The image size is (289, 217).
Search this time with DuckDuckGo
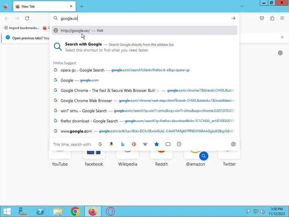134,144
